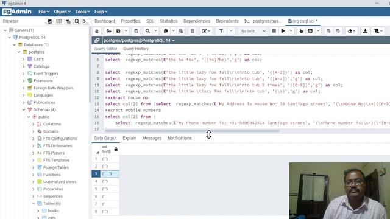Switch to the postgres/pos... PSQL tab

tap(263, 21)
